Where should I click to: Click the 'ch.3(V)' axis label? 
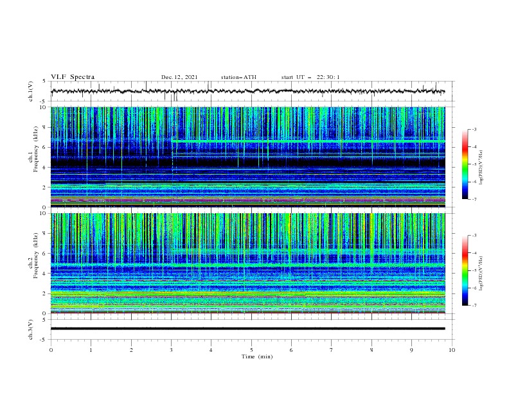tap(31, 329)
